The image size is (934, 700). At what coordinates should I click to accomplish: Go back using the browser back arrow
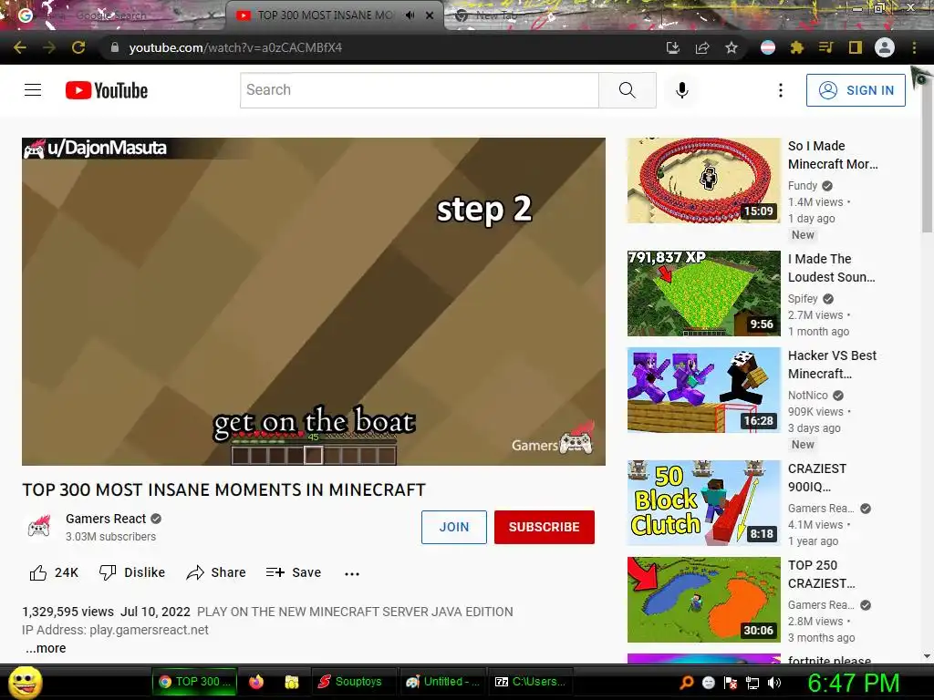[20, 47]
